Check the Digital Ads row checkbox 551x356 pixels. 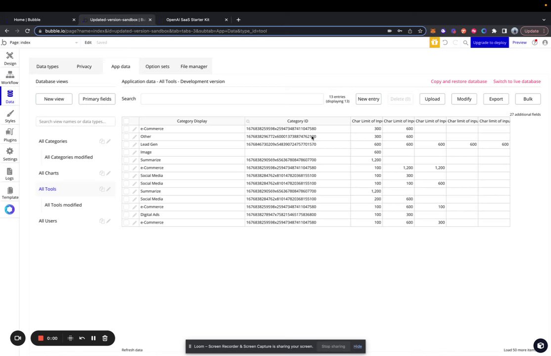click(x=126, y=215)
